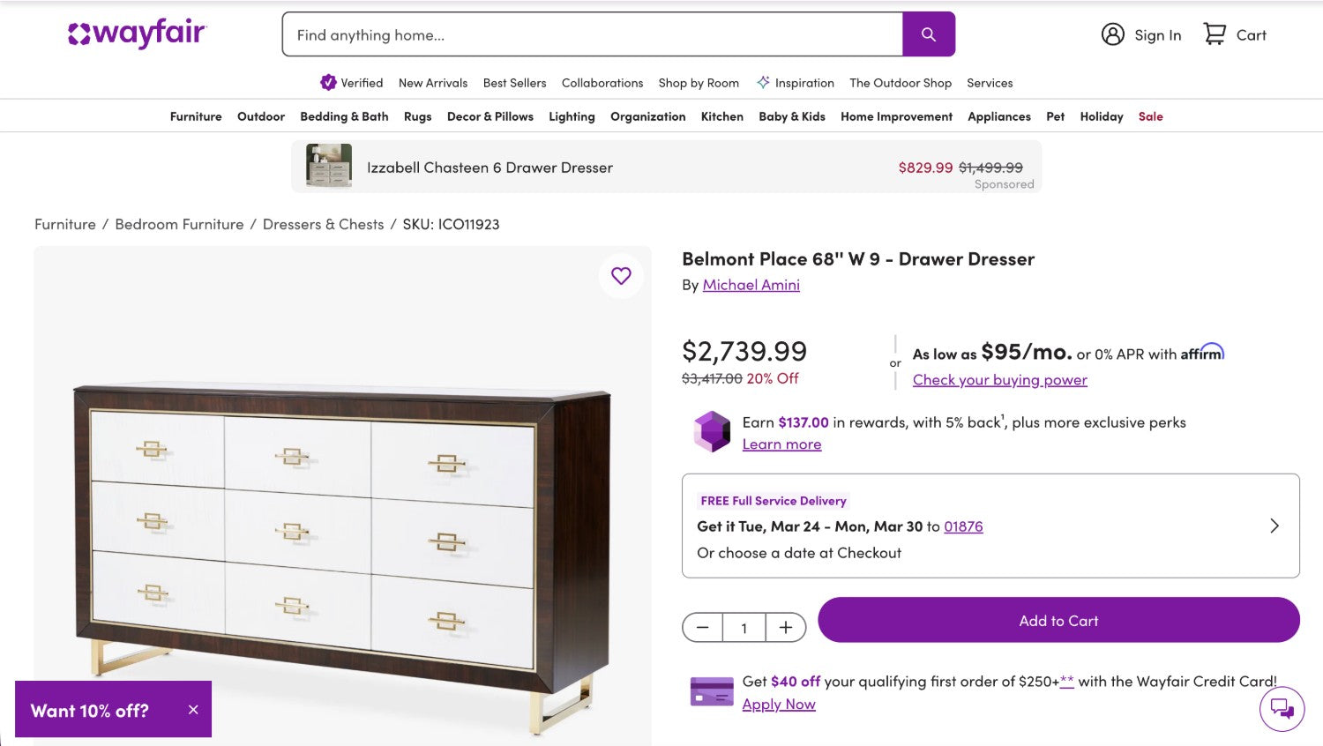
Task: Focus the Find anything home search field
Action: click(x=591, y=35)
